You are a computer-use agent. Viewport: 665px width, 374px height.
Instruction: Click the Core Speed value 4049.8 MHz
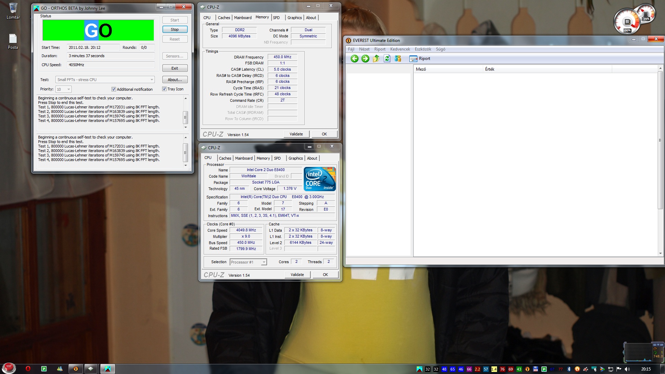(246, 230)
